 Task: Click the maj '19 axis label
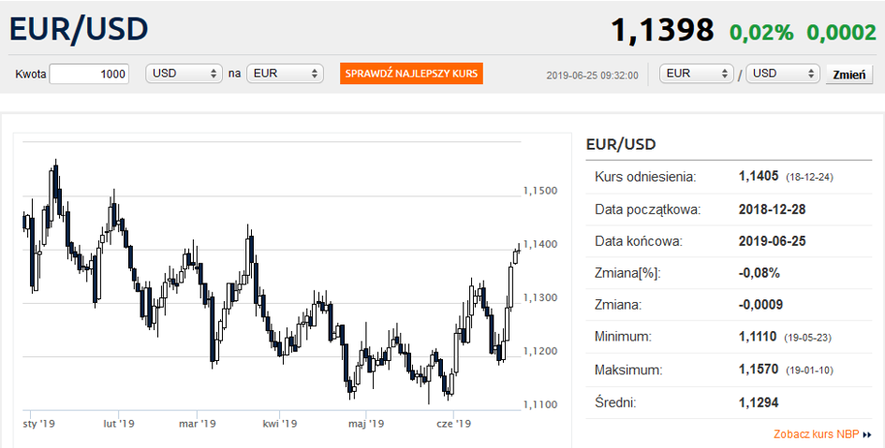[x=366, y=424]
